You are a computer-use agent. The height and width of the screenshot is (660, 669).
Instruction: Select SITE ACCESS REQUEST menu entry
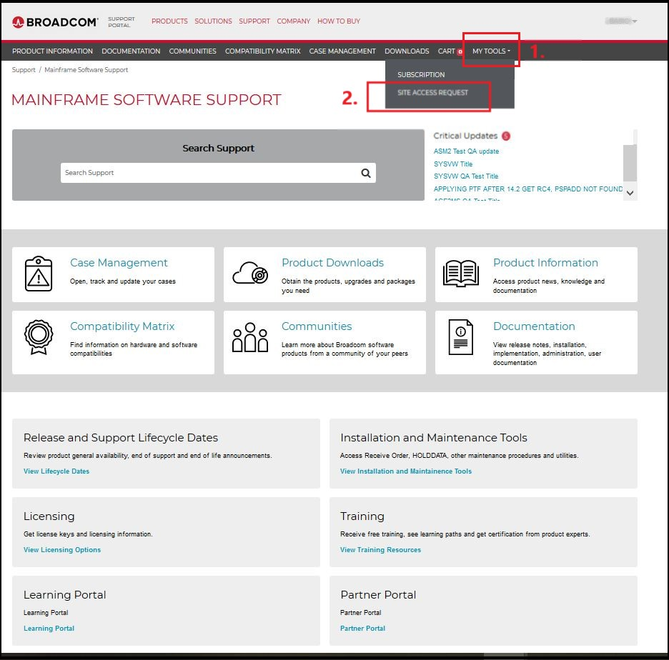pyautogui.click(x=432, y=94)
